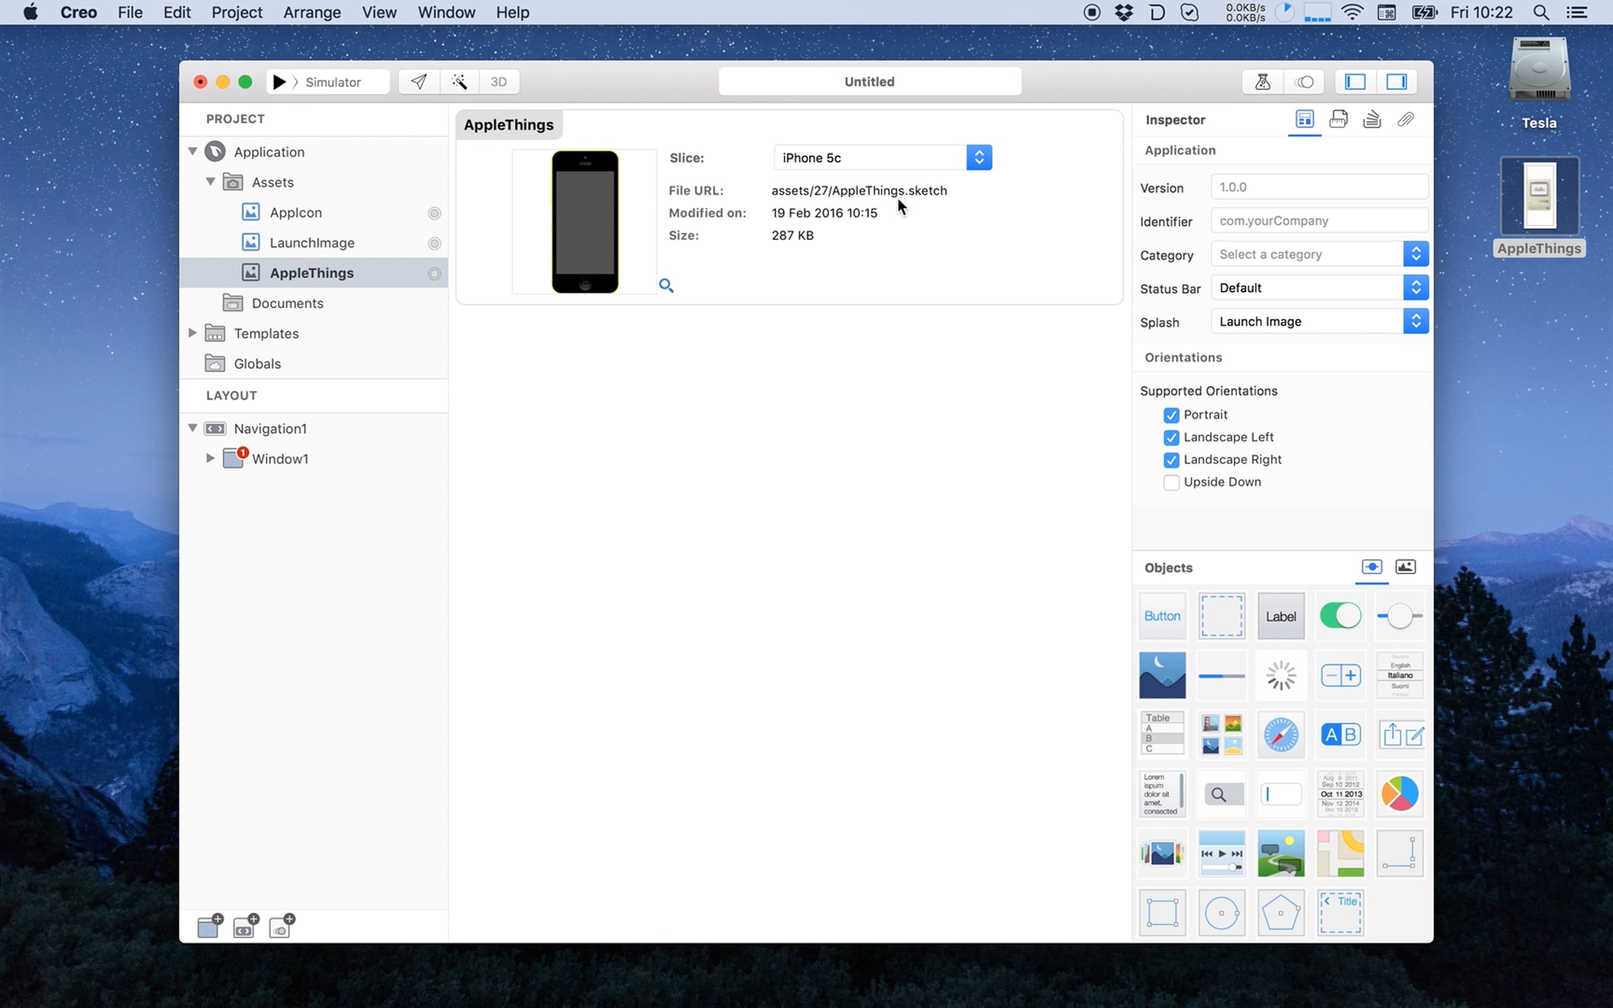
Task: Uncheck the Portrait orientation checkbox
Action: pos(1171,415)
